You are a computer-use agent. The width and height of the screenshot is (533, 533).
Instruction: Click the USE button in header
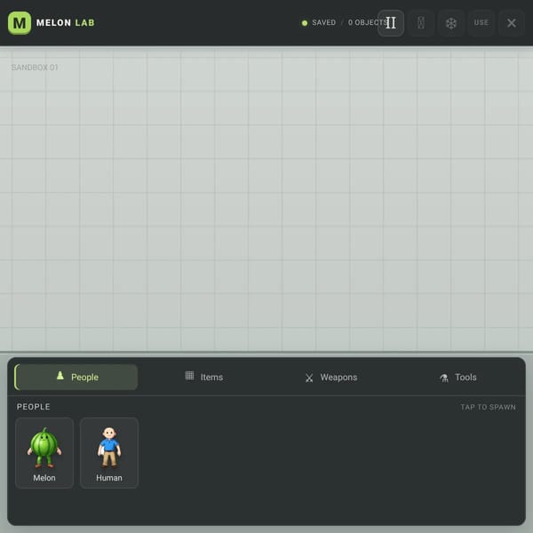pos(481,23)
